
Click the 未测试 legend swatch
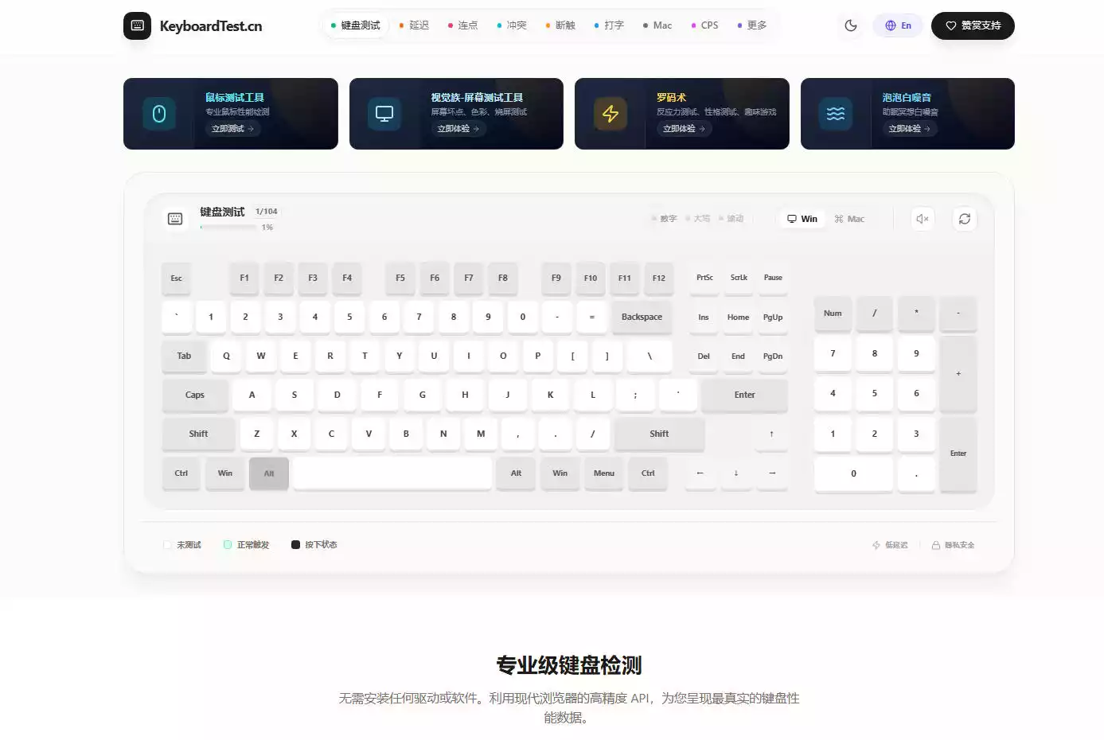pos(167,545)
